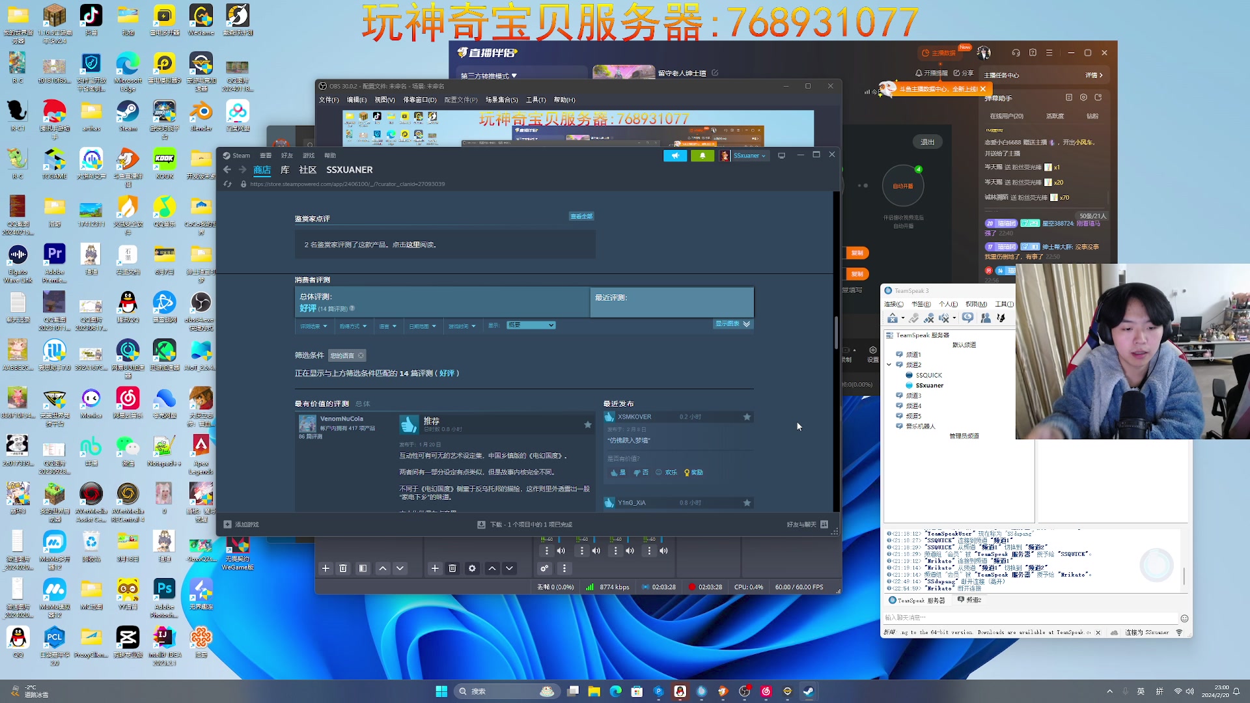Click star icon on Y1nG_XIA review

(747, 503)
